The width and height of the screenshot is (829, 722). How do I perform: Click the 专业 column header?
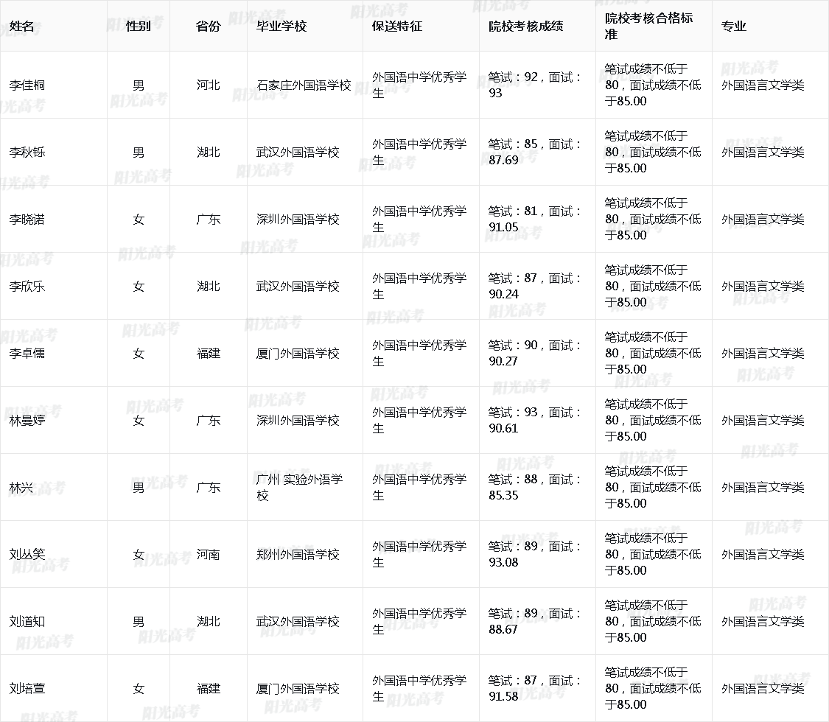734,27
